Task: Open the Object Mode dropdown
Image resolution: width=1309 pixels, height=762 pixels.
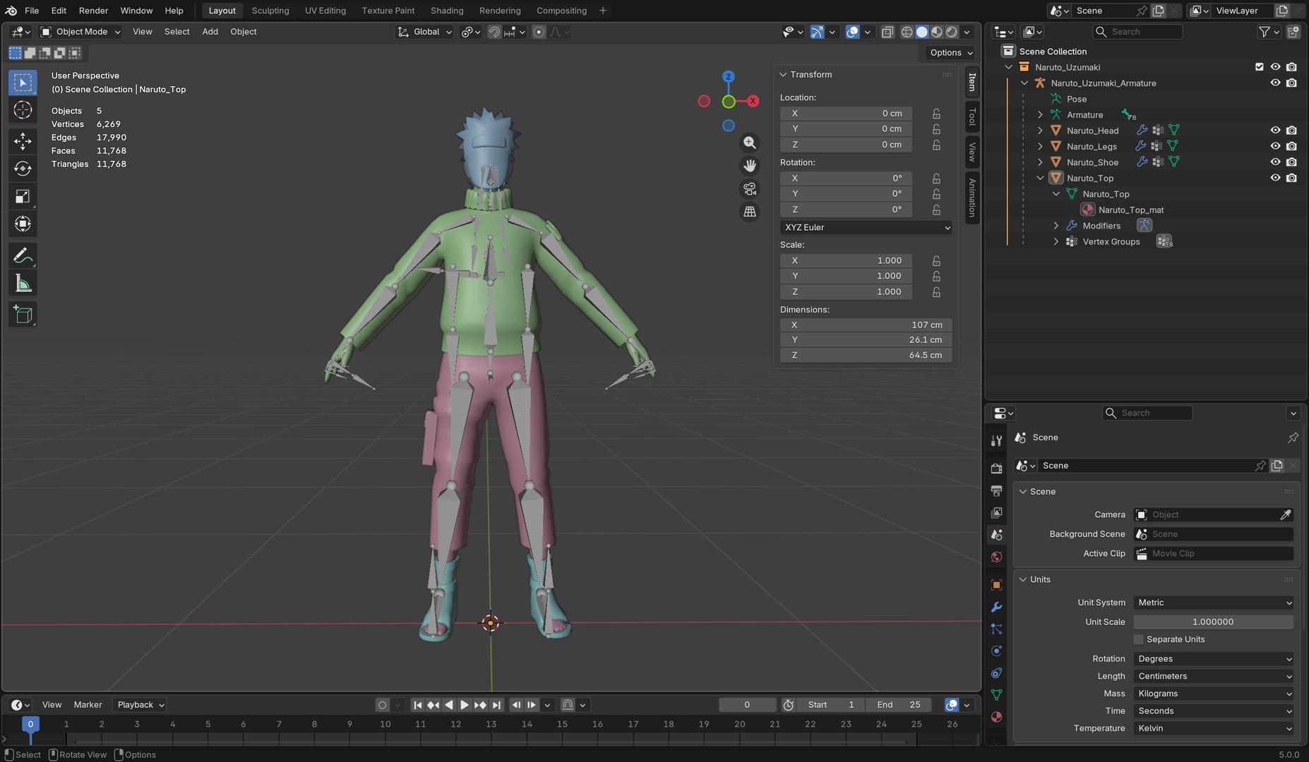Action: (80, 32)
